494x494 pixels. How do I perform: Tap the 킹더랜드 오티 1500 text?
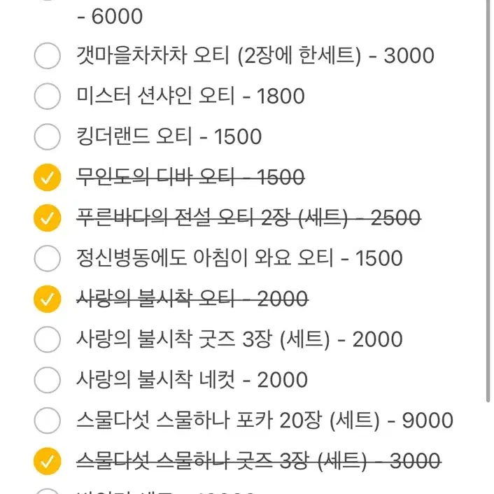[x=169, y=136]
